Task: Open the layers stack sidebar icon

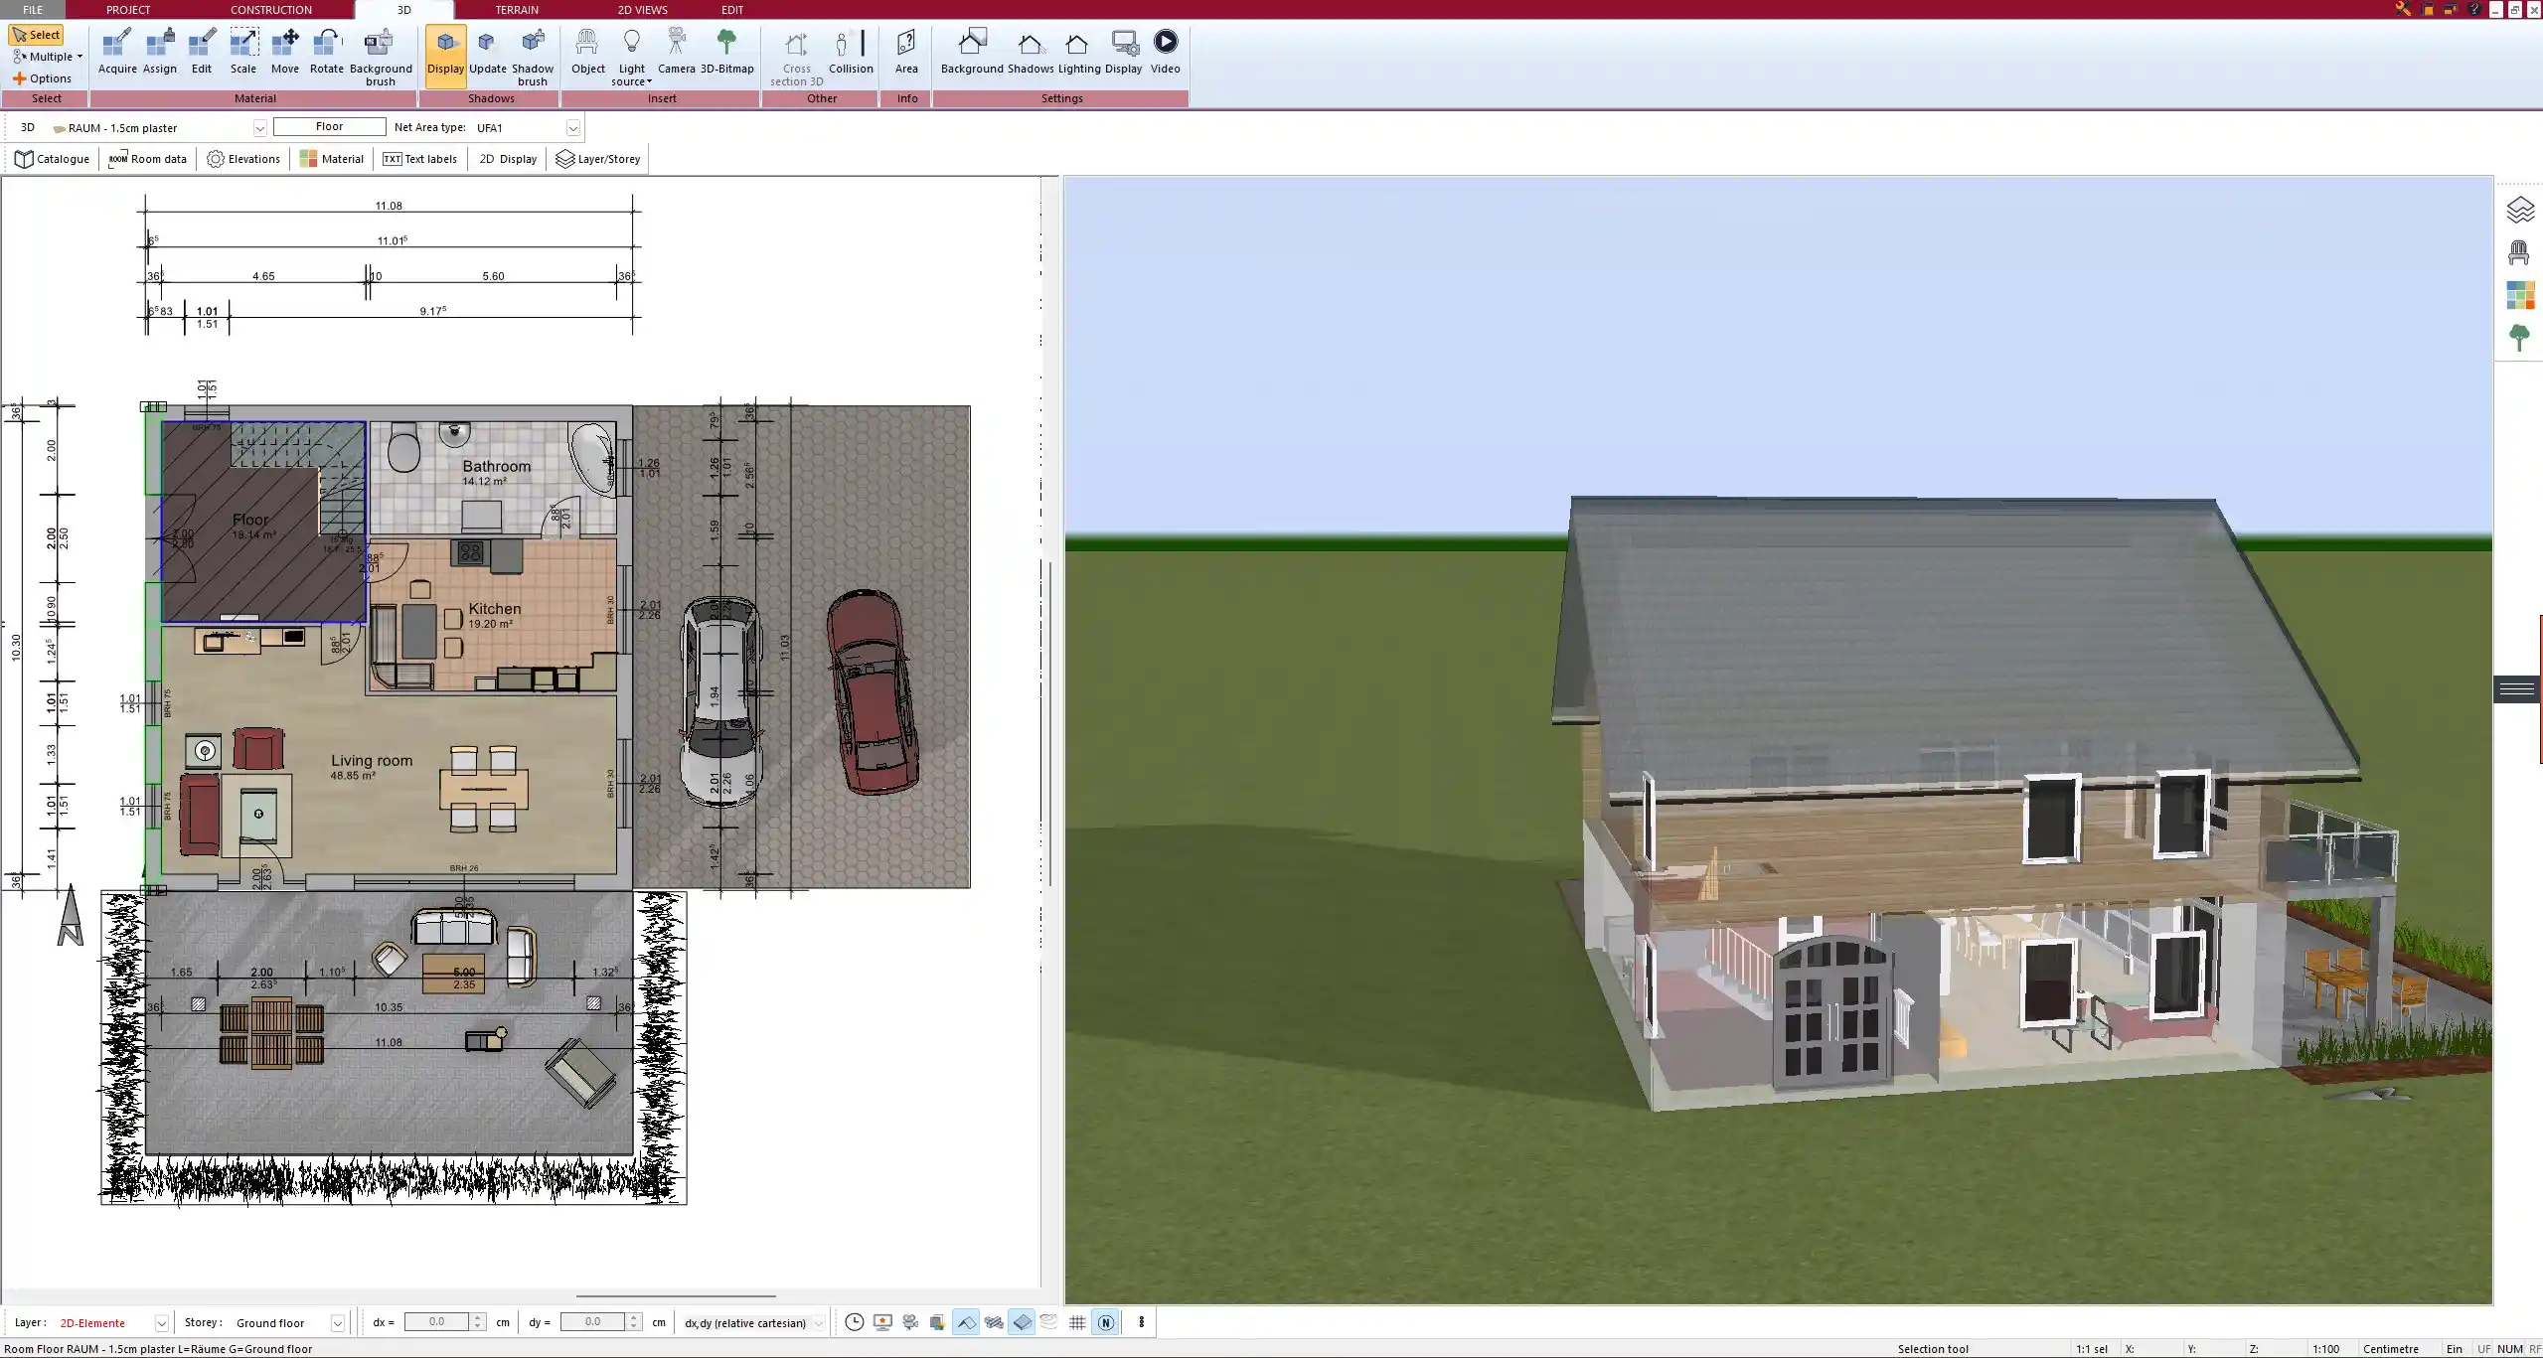Action: click(x=2520, y=211)
